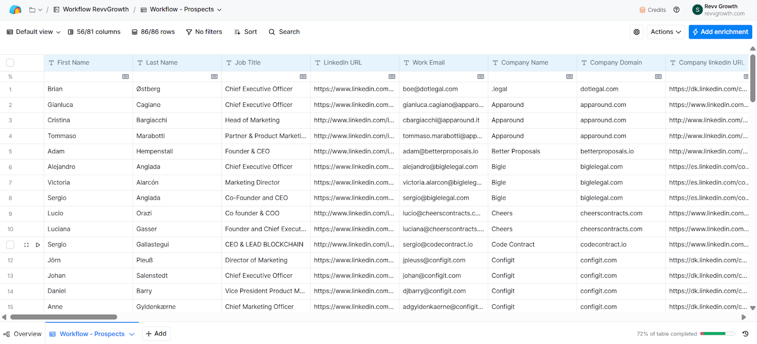Click table completion progress bar
Image resolution: width=757 pixels, height=344 pixels.
click(717, 334)
